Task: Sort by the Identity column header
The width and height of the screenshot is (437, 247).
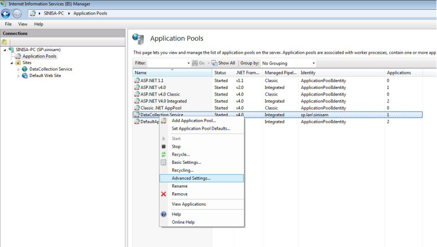Action: point(341,72)
